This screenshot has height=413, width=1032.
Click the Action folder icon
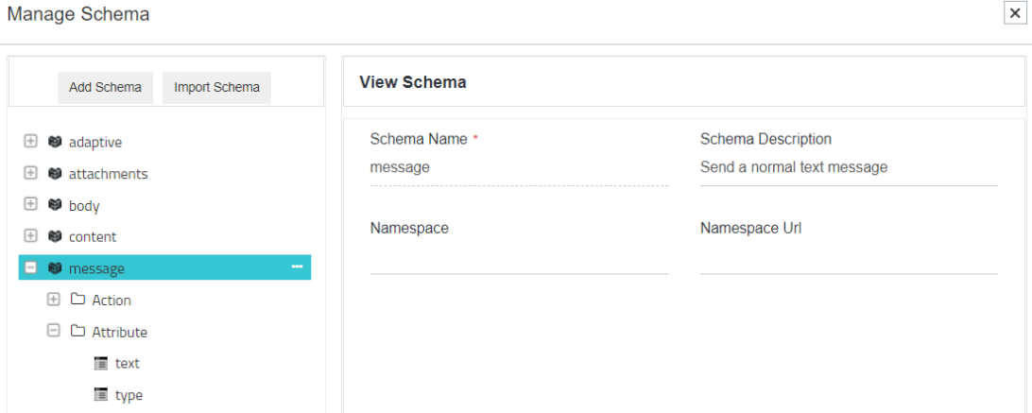click(78, 300)
